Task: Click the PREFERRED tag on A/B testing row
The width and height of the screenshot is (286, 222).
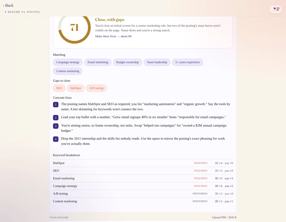Action: click(200, 194)
